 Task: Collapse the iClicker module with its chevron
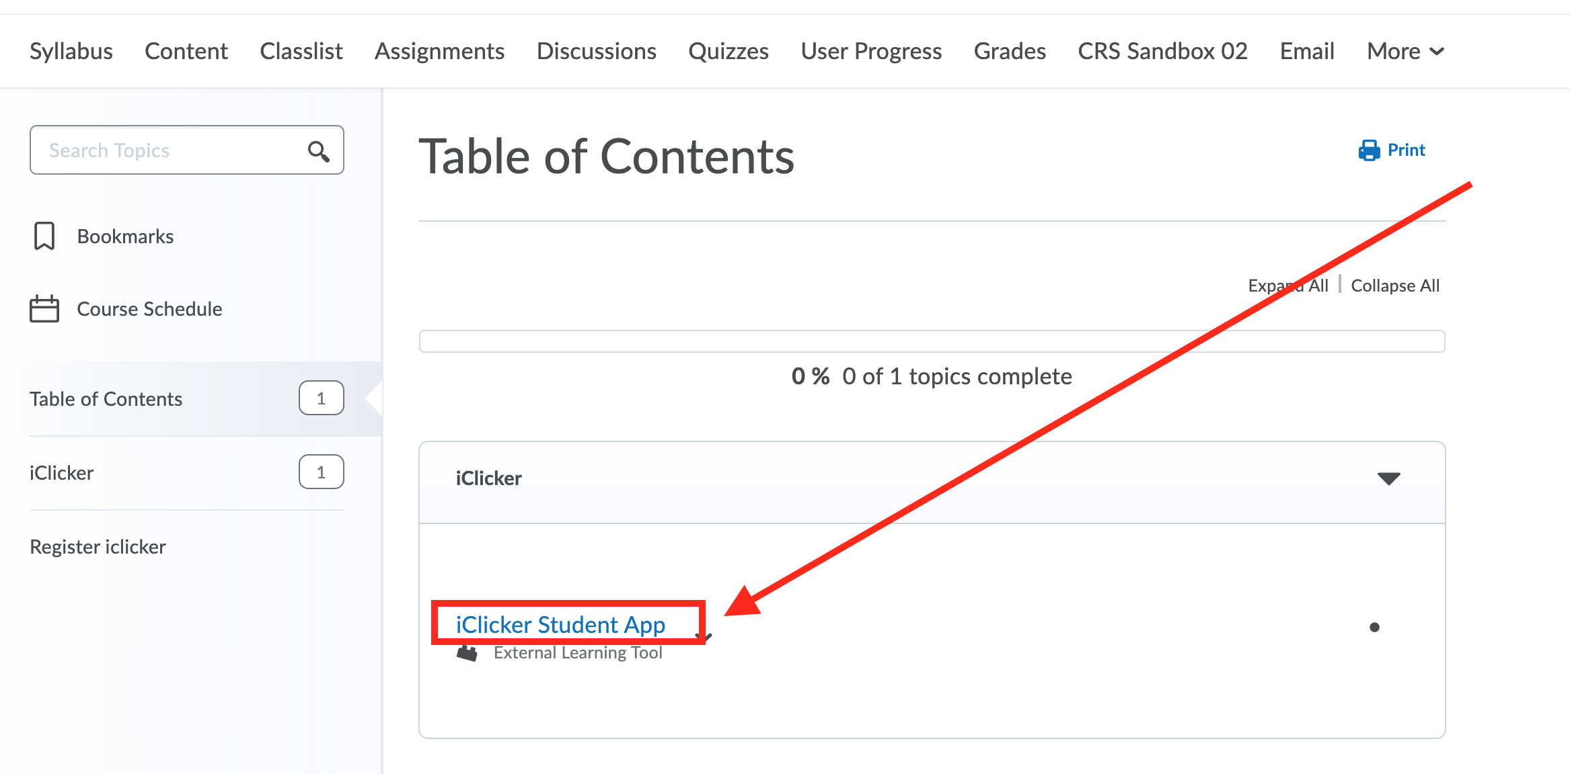click(1389, 478)
